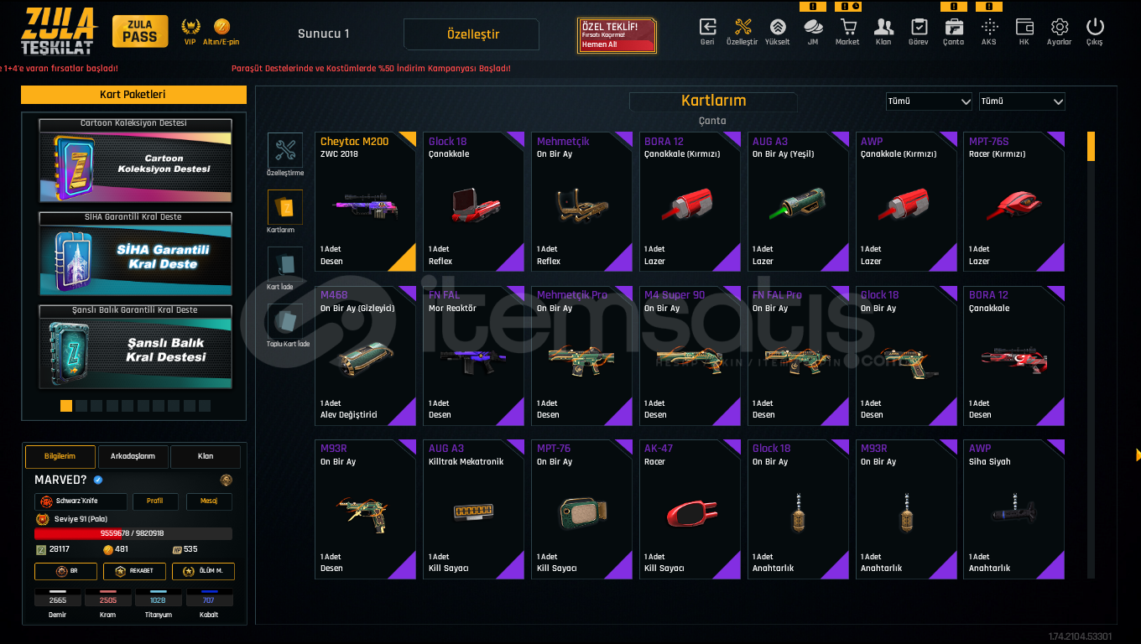Open Ayarlar settings gear

(1059, 27)
